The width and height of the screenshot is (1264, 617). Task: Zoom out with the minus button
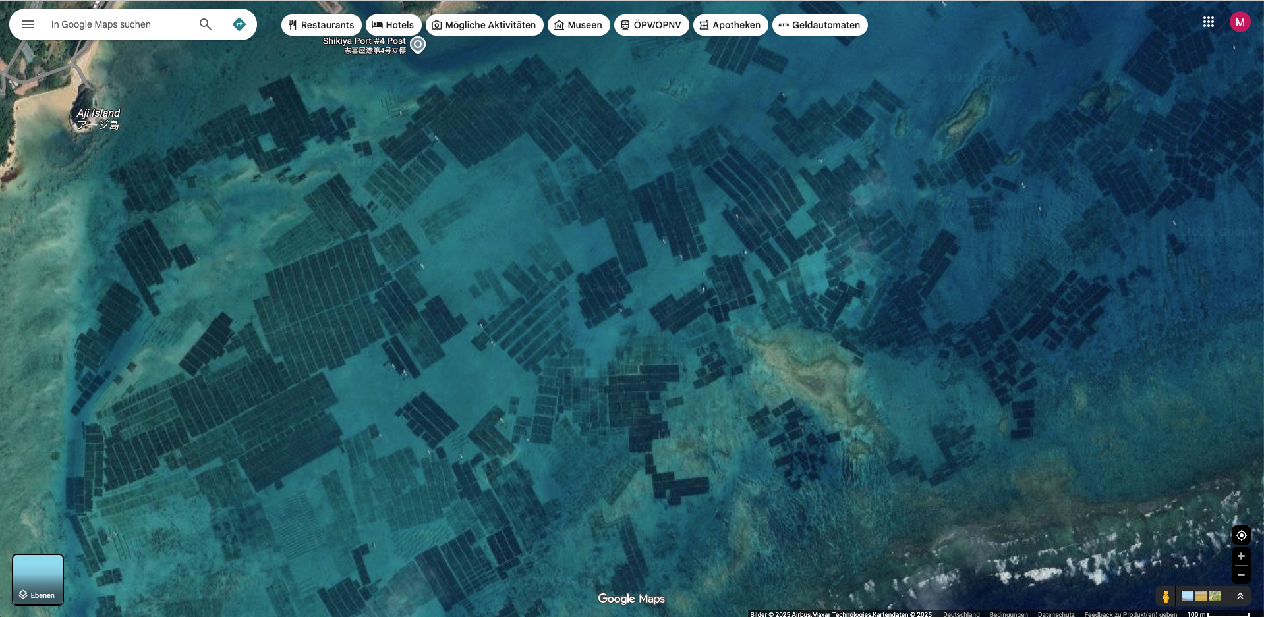coord(1241,575)
